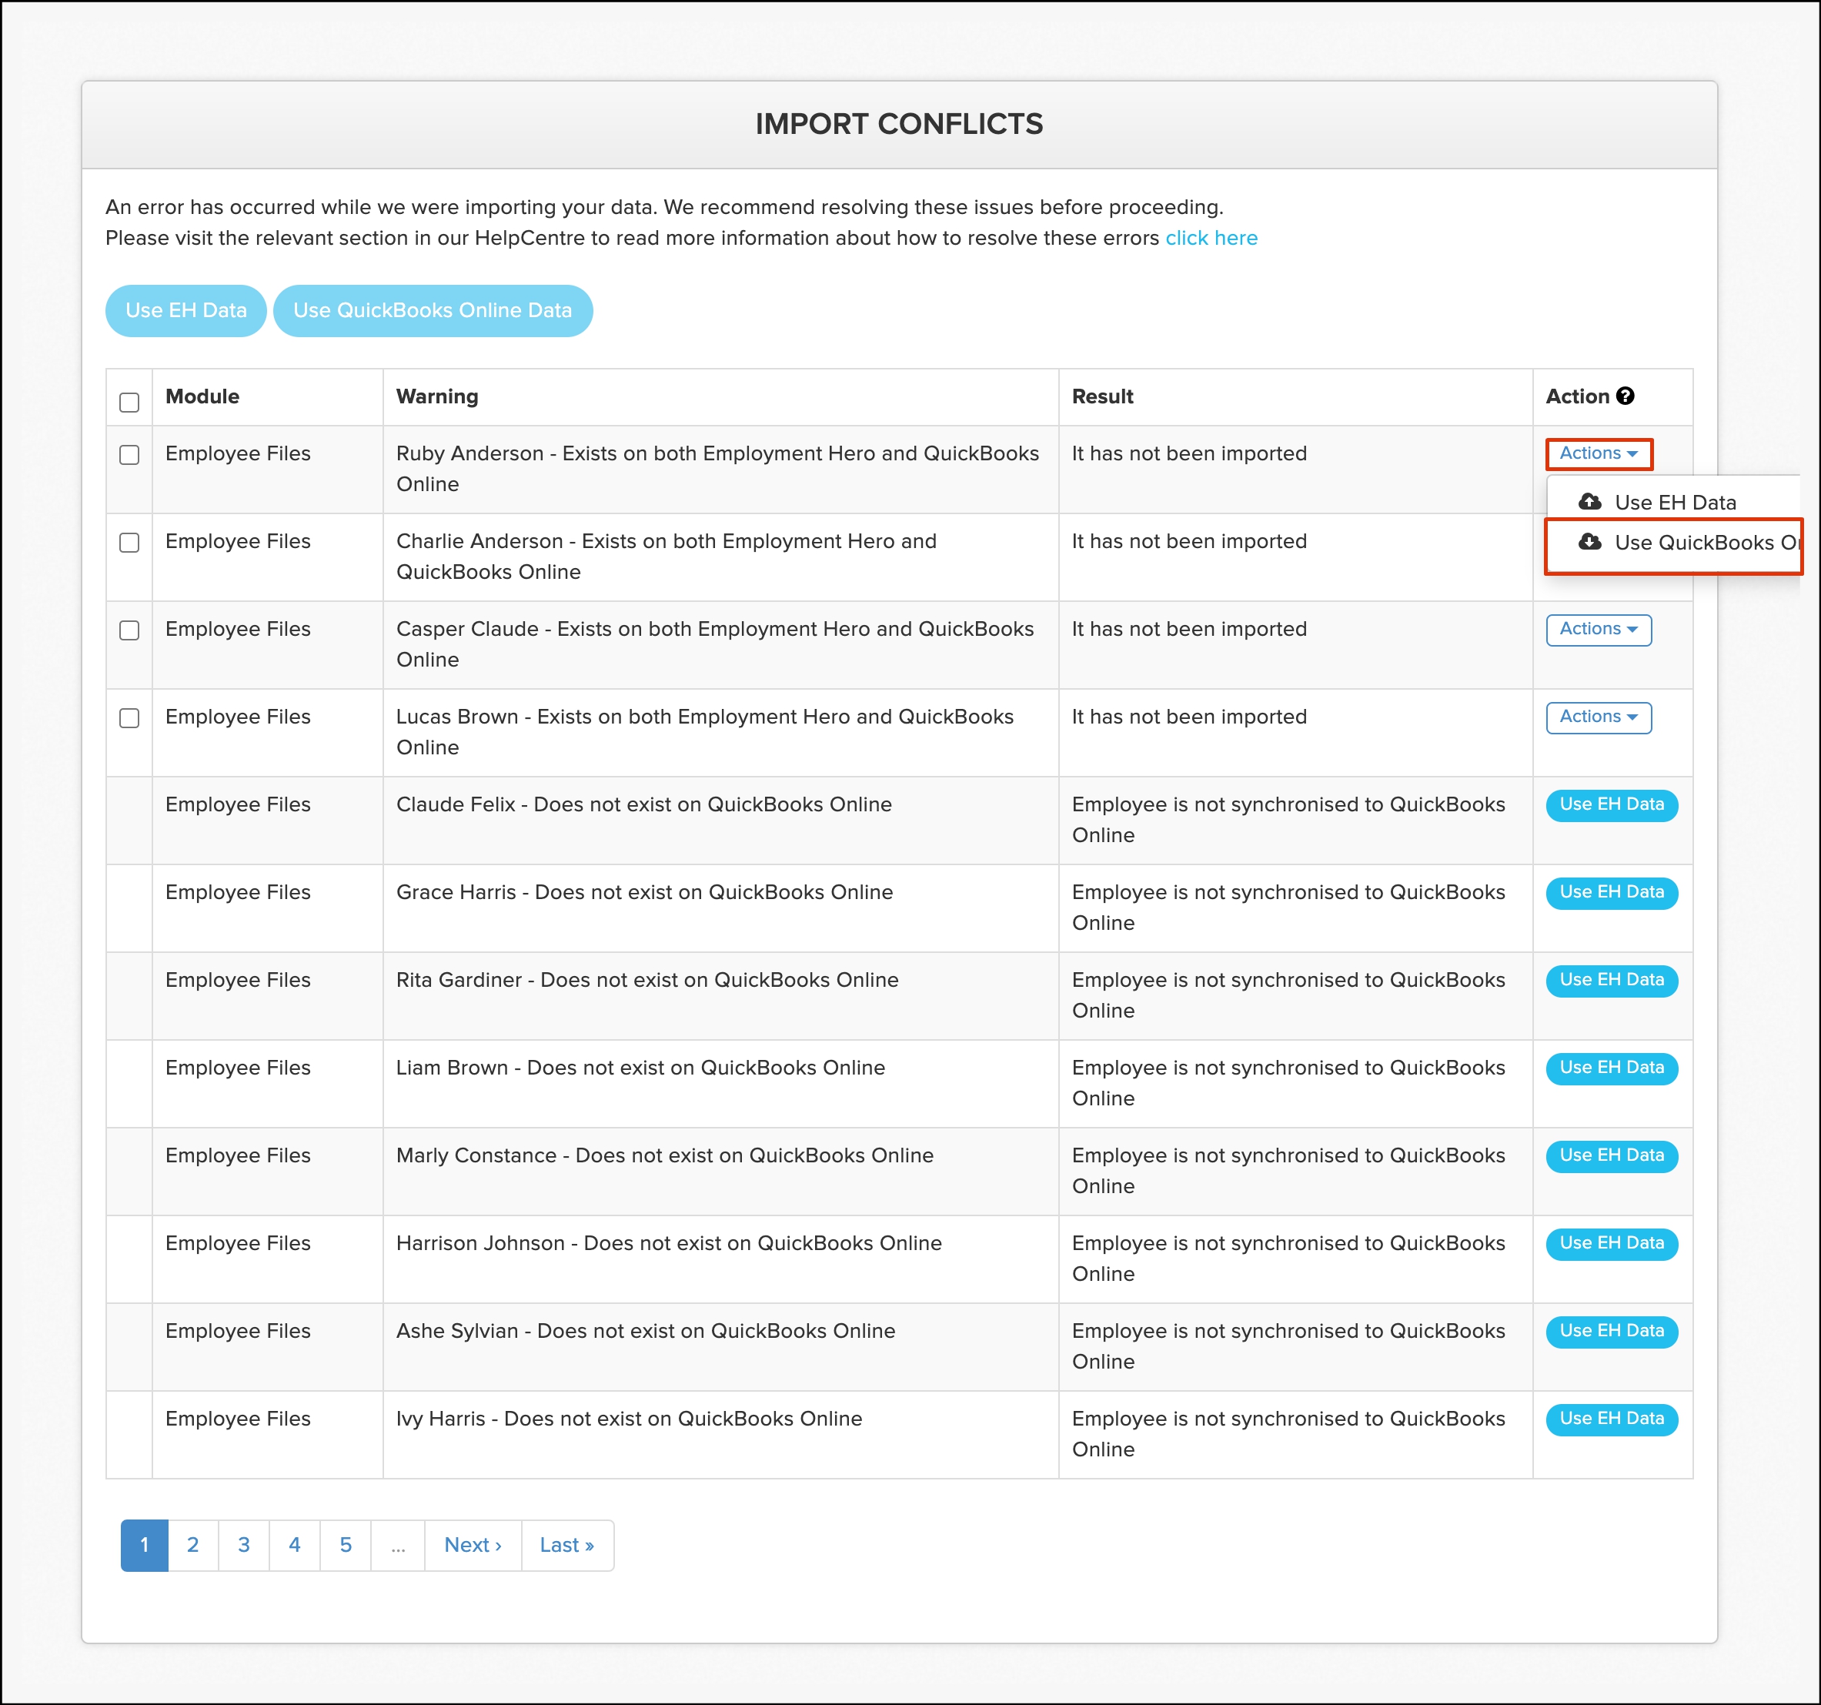Image resolution: width=1821 pixels, height=1705 pixels.
Task: Click cloud icon beside Use QuickBooks option
Action: click(1590, 541)
